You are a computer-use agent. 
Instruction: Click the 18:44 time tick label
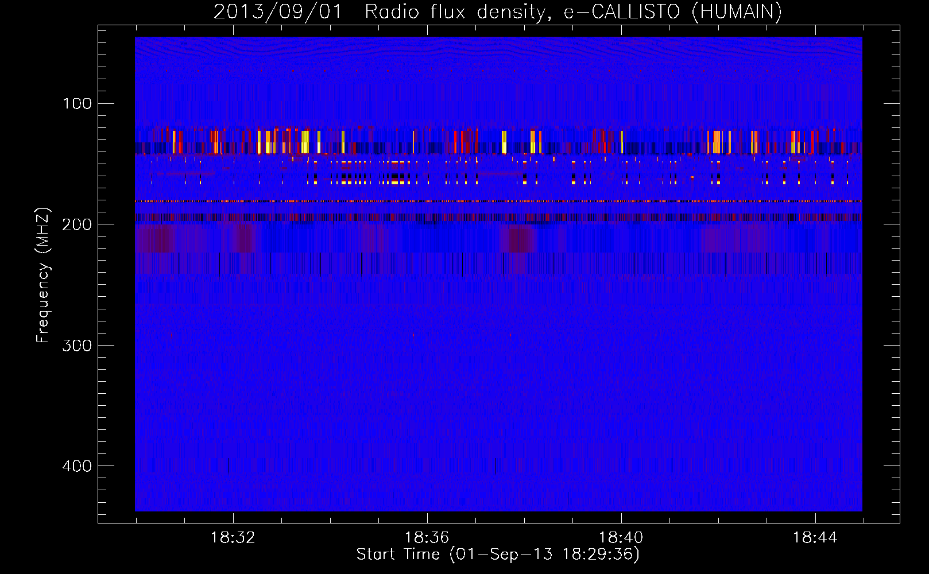tap(815, 538)
